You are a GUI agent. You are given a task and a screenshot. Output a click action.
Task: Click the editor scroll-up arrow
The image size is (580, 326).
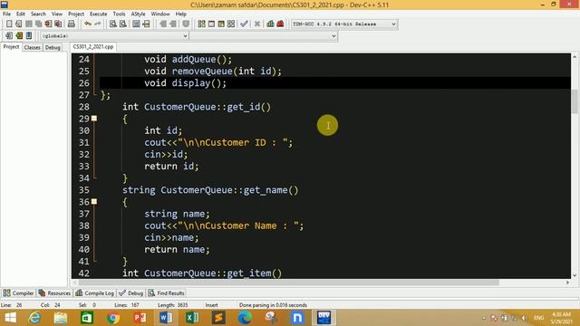[575, 57]
